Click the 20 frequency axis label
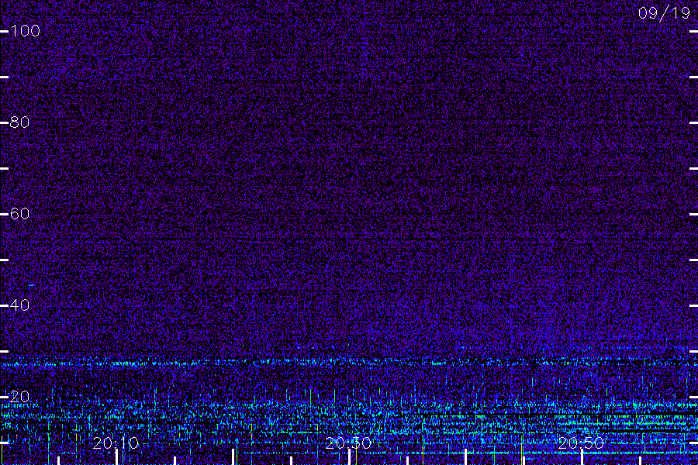 pyautogui.click(x=20, y=397)
